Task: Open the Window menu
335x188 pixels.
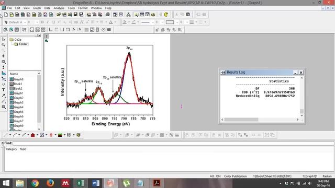Action: [x=96, y=8]
